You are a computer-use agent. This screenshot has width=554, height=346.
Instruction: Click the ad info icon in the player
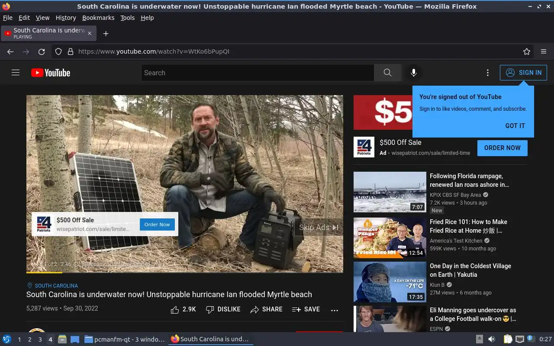tap(76, 264)
